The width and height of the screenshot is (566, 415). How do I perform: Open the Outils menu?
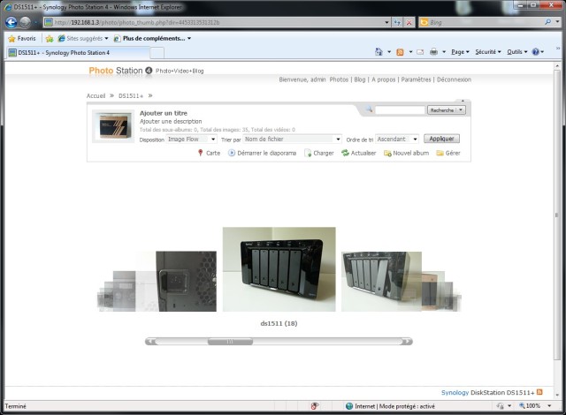pos(517,52)
